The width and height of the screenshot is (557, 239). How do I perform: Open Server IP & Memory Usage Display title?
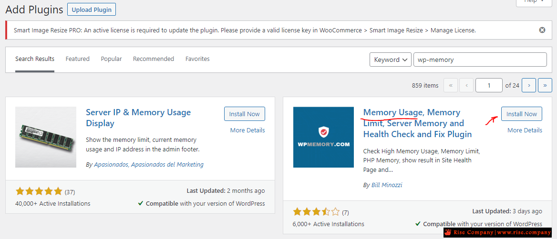(139, 118)
